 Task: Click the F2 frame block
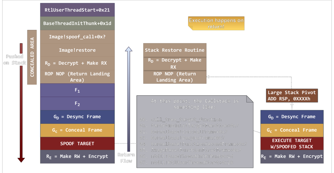77,104
